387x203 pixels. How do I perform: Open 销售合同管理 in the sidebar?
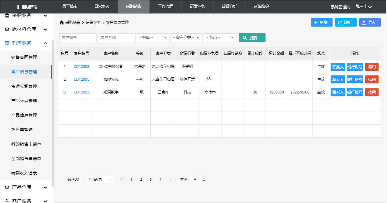[24, 57]
